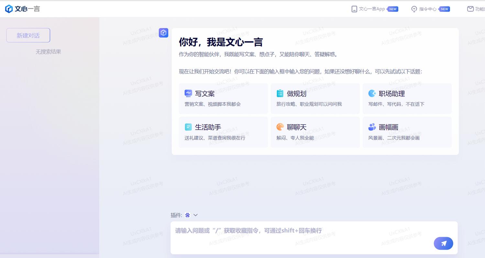Click the 做规划 clipboard icon
The width and height of the screenshot is (485, 258).
(x=280, y=94)
